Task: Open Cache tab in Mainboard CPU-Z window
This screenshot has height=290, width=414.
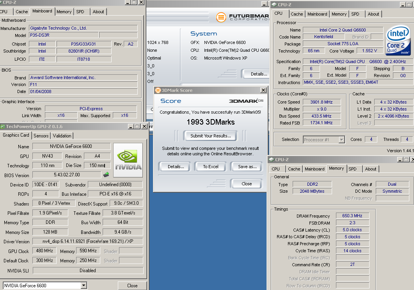Action: click(x=21, y=12)
